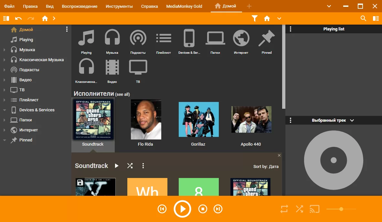382x222 pixels.
Task: Open the search magnifier
Action: pos(363,18)
